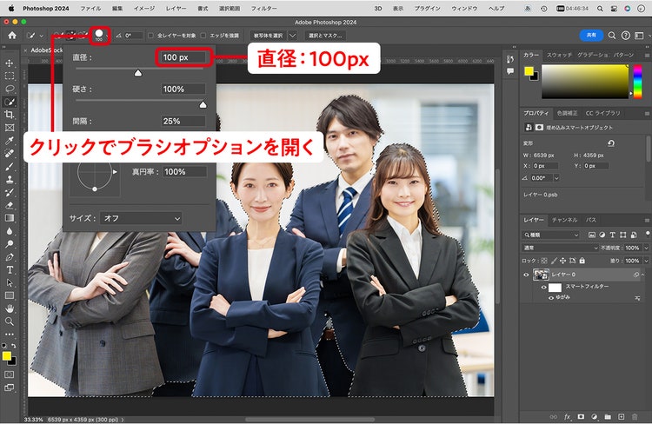The height and width of the screenshot is (424, 652).
Task: Select the Frame tool
Action: (x=10, y=128)
